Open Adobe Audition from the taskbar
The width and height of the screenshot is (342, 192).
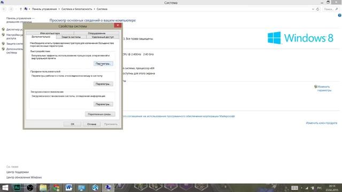tap(17, 188)
